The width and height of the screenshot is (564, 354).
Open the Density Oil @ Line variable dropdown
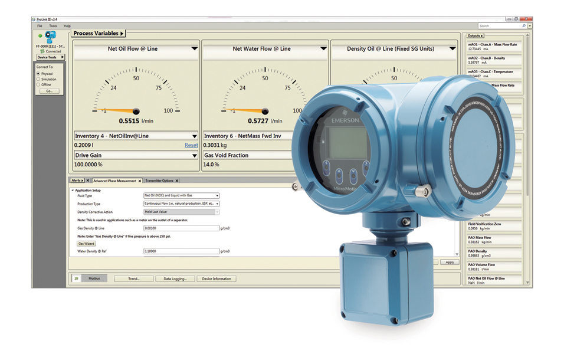tap(452, 48)
